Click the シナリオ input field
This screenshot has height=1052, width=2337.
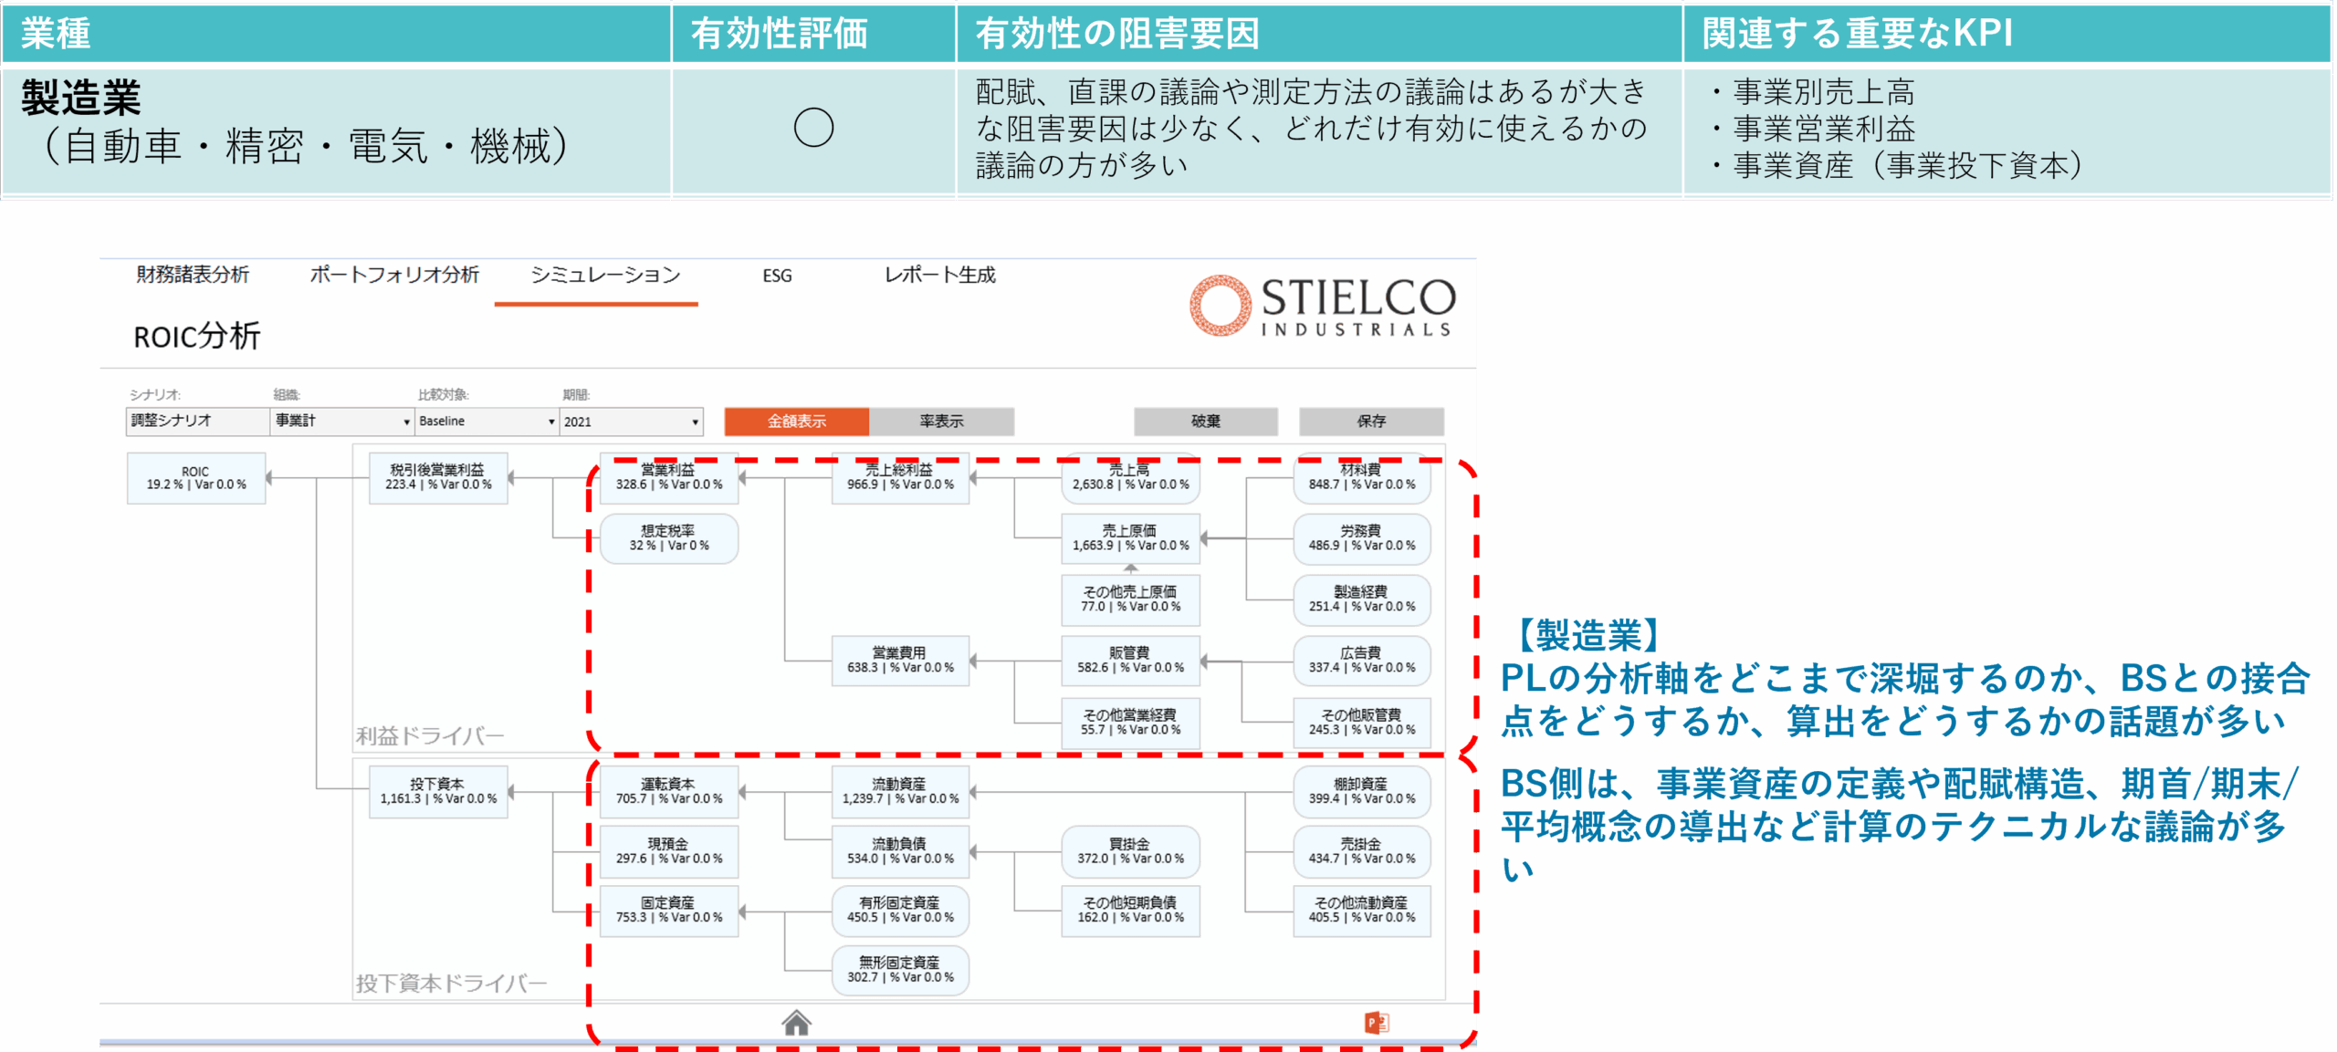coord(196,421)
